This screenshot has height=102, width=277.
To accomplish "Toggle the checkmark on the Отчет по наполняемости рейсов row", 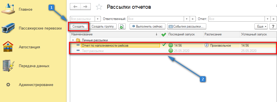I will (x=164, y=45).
